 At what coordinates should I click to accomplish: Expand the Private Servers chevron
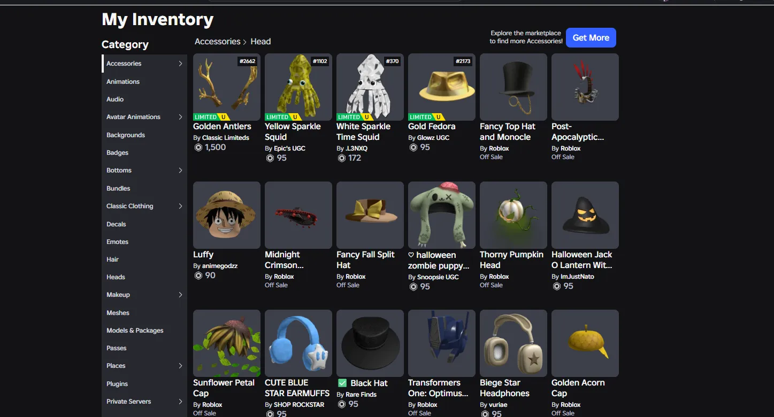click(x=180, y=402)
